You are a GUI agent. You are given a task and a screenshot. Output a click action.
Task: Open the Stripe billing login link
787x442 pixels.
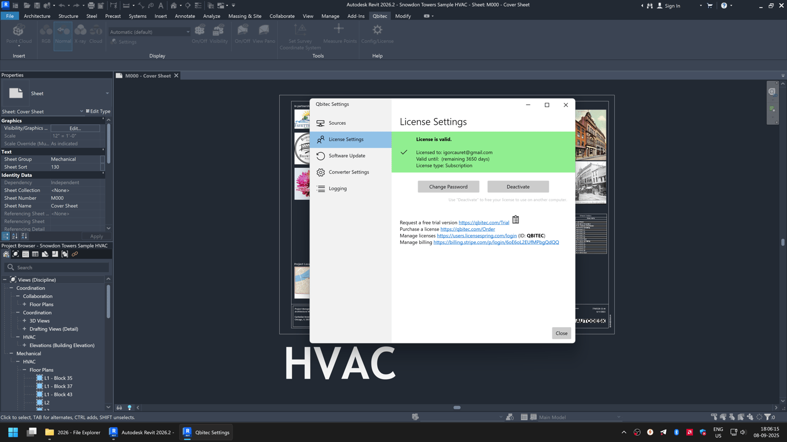pos(496,242)
